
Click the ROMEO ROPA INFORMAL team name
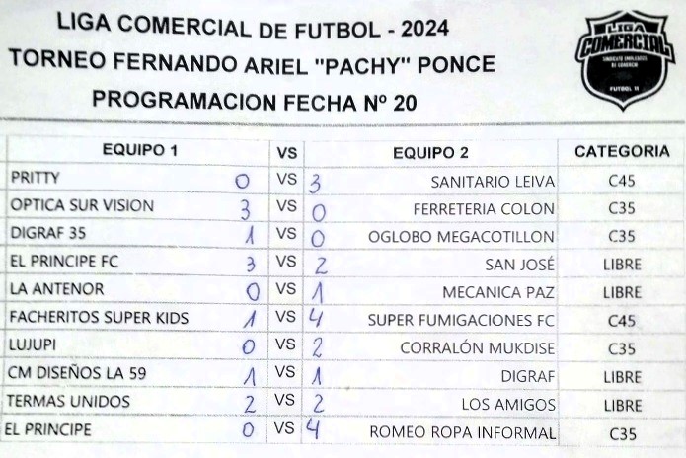point(463,432)
